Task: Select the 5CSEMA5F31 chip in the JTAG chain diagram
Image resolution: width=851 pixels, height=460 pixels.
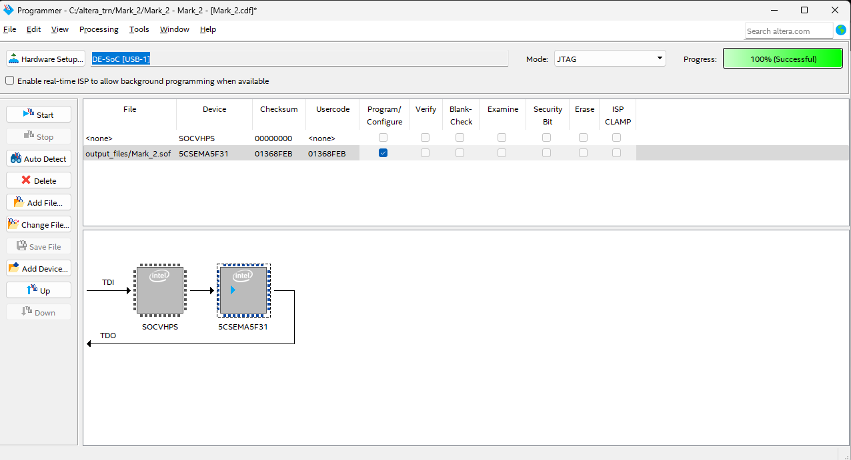Action: click(243, 290)
